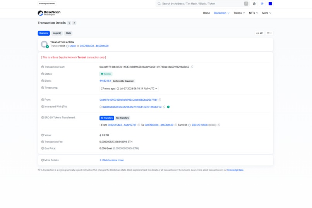Viewport: 312px width, 208px height.
Task: Click the Status help icon
Action: (x=42, y=74)
